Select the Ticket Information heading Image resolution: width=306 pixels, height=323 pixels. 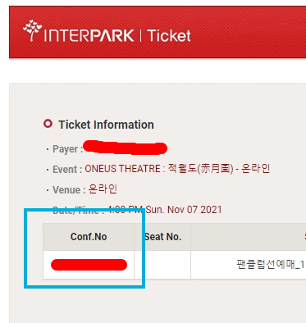tap(106, 125)
